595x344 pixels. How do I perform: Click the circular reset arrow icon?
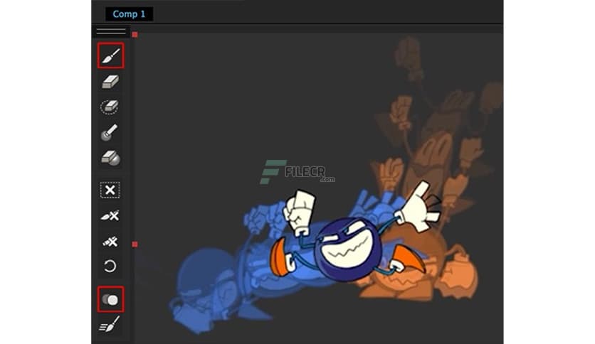point(110,266)
